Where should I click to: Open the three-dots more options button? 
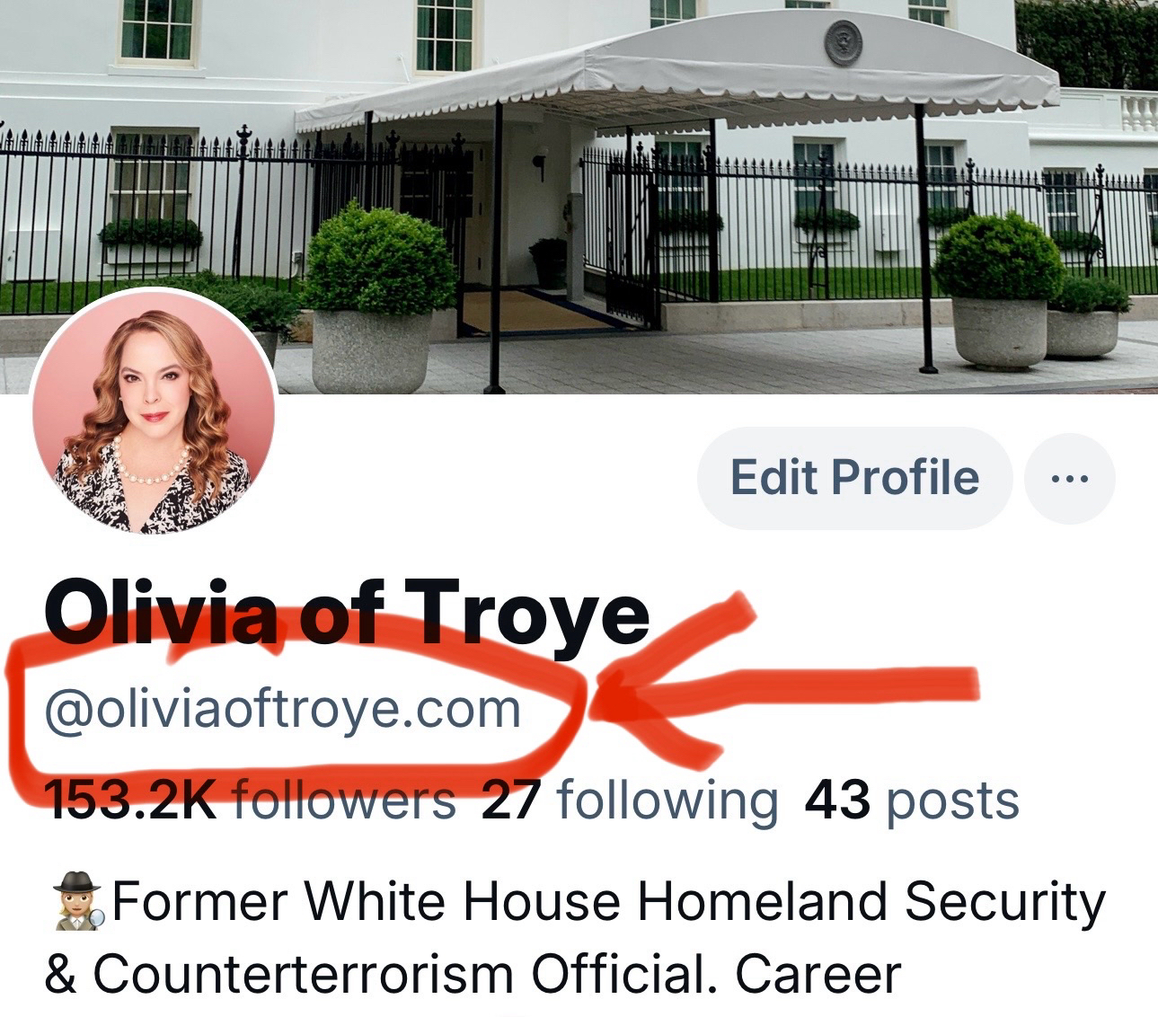click(1069, 478)
